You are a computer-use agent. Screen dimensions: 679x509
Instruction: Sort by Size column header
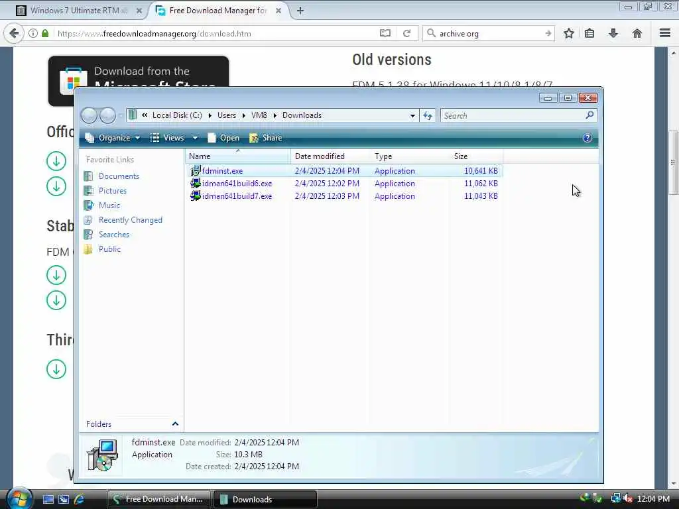pos(476,156)
